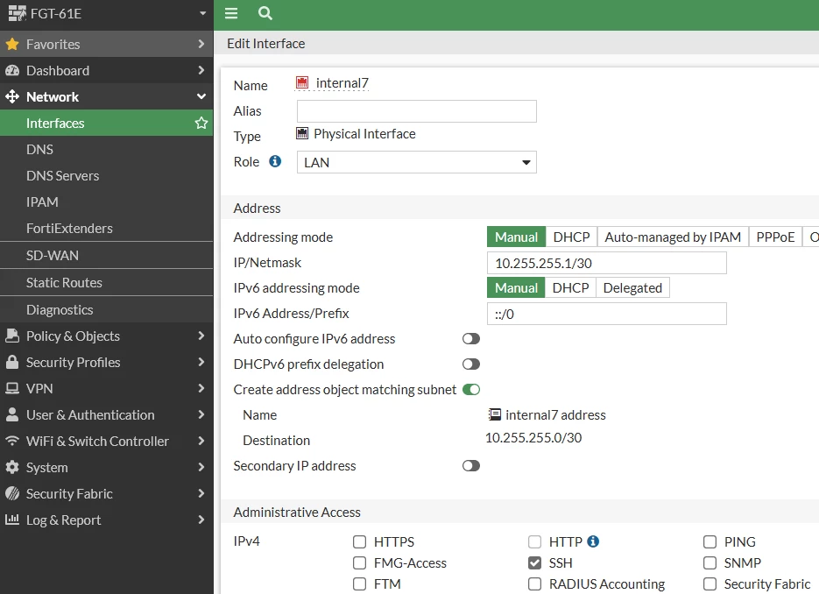Select PPPoE addressing mode
This screenshot has width=819, height=594.
[775, 237]
